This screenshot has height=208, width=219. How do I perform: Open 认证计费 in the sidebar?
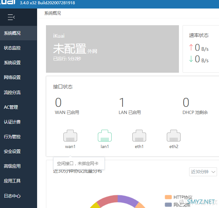click(18, 122)
